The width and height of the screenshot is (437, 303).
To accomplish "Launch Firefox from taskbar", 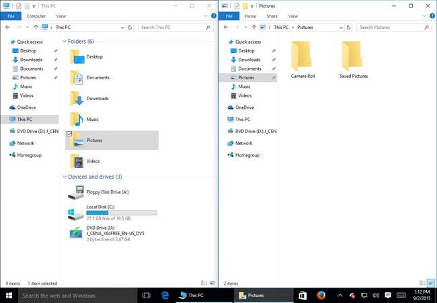I will coord(321,296).
